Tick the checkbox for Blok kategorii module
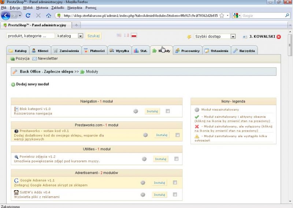Viewport: 293px width, 208px height. (168, 111)
